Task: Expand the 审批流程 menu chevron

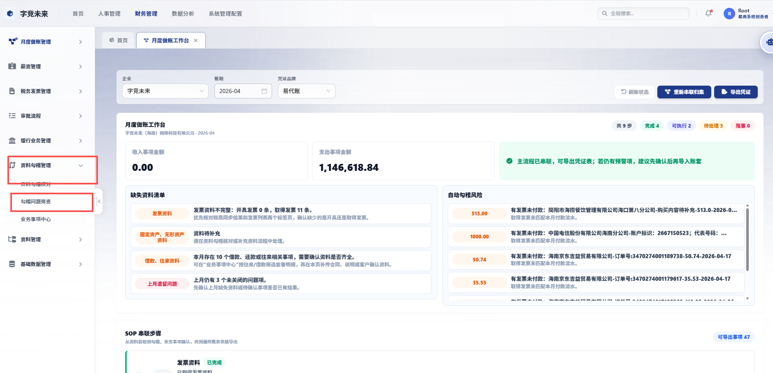Action: pos(81,116)
